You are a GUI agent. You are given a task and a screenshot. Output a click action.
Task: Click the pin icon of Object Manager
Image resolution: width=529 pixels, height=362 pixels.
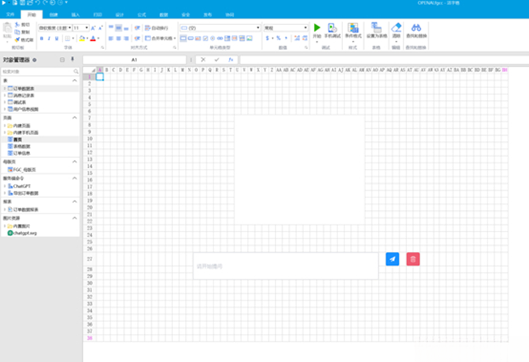coord(72,59)
